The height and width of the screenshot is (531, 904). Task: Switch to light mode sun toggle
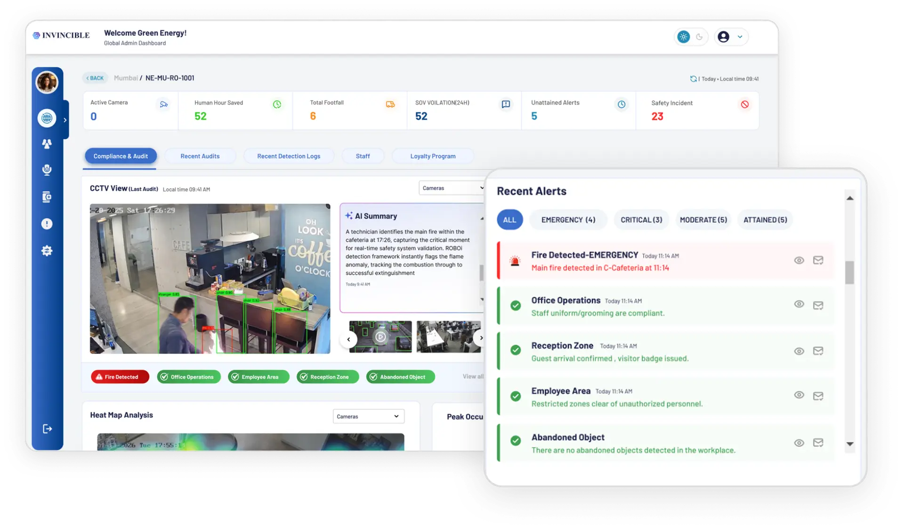pyautogui.click(x=684, y=37)
